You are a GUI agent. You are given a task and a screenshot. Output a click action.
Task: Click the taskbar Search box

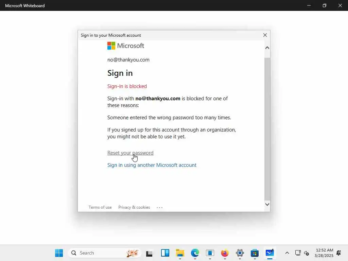point(104,253)
